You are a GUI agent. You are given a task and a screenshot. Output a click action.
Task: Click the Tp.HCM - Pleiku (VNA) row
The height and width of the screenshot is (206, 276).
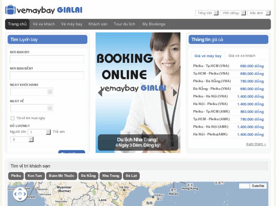pos(228,74)
